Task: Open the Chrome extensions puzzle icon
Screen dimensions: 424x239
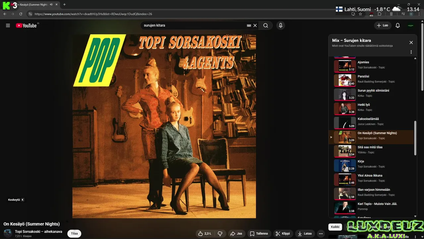Action: pyautogui.click(x=380, y=14)
